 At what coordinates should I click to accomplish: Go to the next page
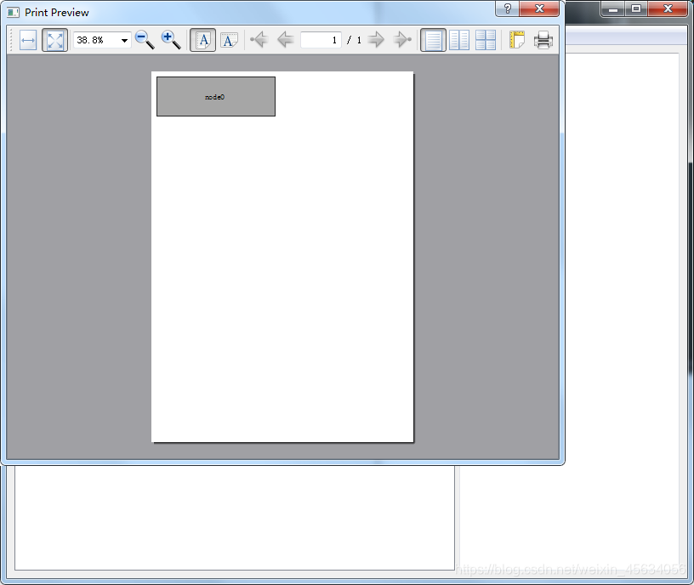(x=376, y=40)
